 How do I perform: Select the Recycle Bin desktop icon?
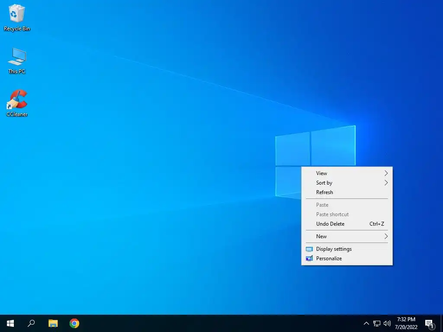tap(17, 17)
